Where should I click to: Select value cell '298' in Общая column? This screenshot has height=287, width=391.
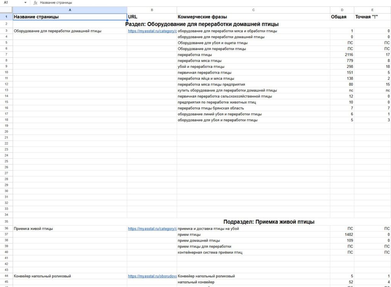coord(342,67)
